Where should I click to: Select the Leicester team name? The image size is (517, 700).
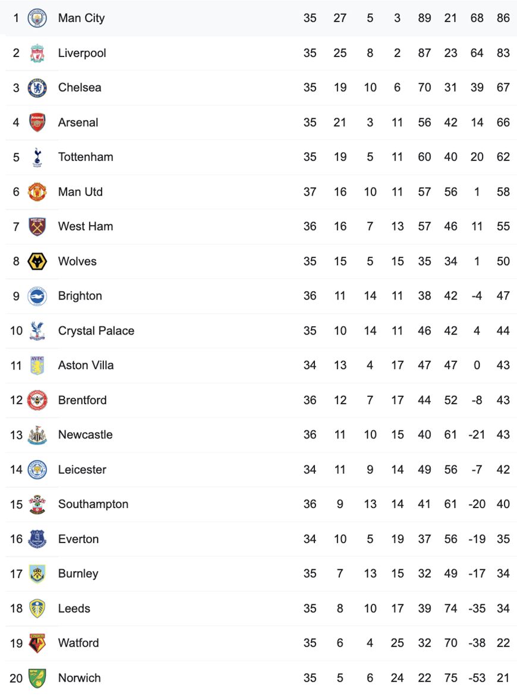coord(82,469)
